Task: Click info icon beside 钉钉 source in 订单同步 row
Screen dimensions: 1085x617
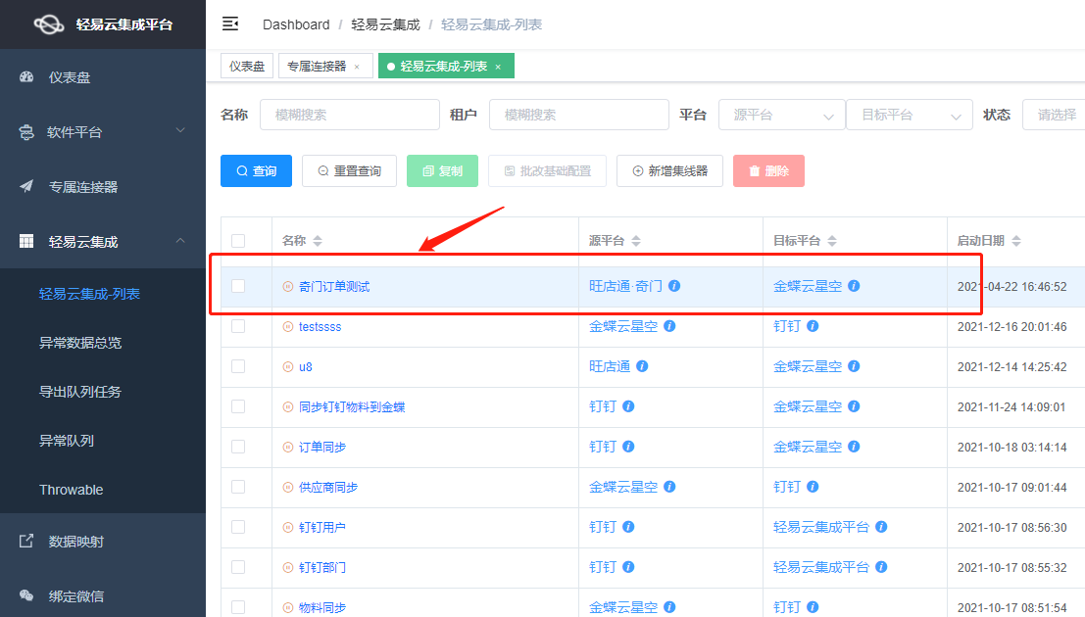Action: 628,447
